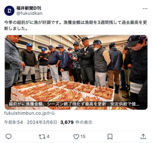Open the three-dot more options menu
Screen dimensions: 152x143
pyautogui.click(x=145, y=9)
